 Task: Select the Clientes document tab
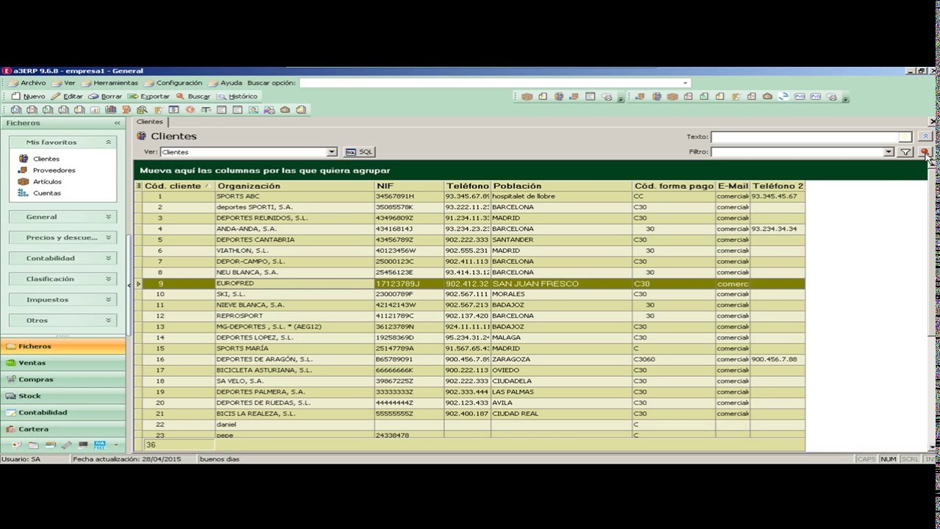[x=150, y=122]
